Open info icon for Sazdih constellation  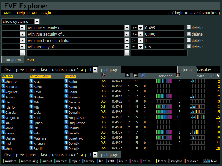click(31, 148)
